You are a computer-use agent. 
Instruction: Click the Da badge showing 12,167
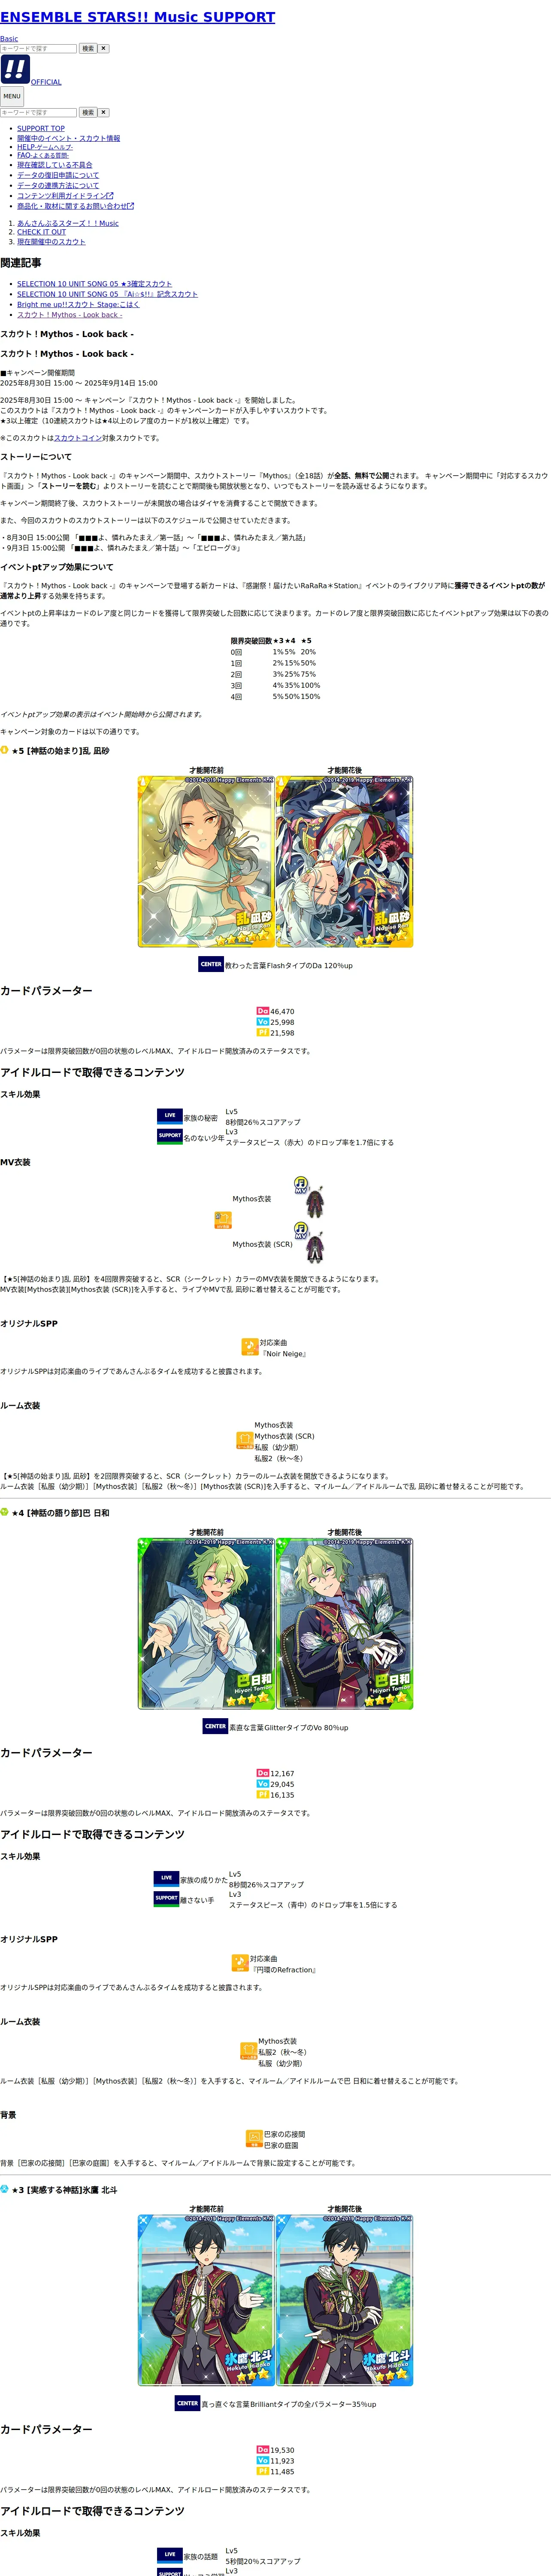[263, 1773]
